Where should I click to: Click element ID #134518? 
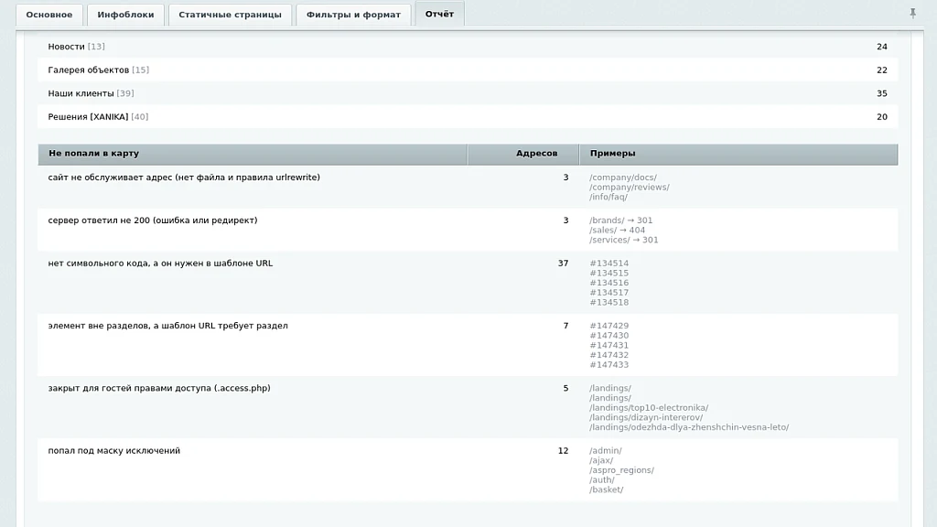point(609,302)
